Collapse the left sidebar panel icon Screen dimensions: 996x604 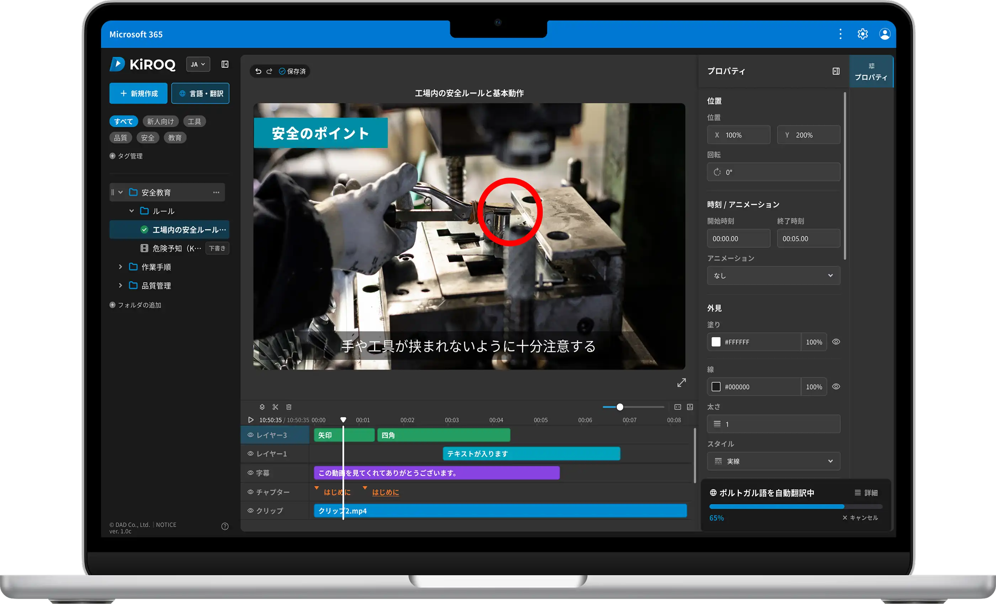click(225, 64)
